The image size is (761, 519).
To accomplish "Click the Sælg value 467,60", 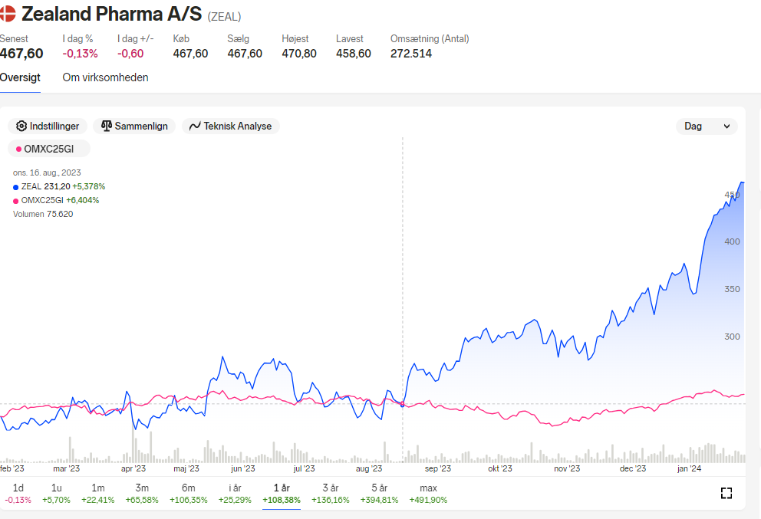I will click(245, 54).
